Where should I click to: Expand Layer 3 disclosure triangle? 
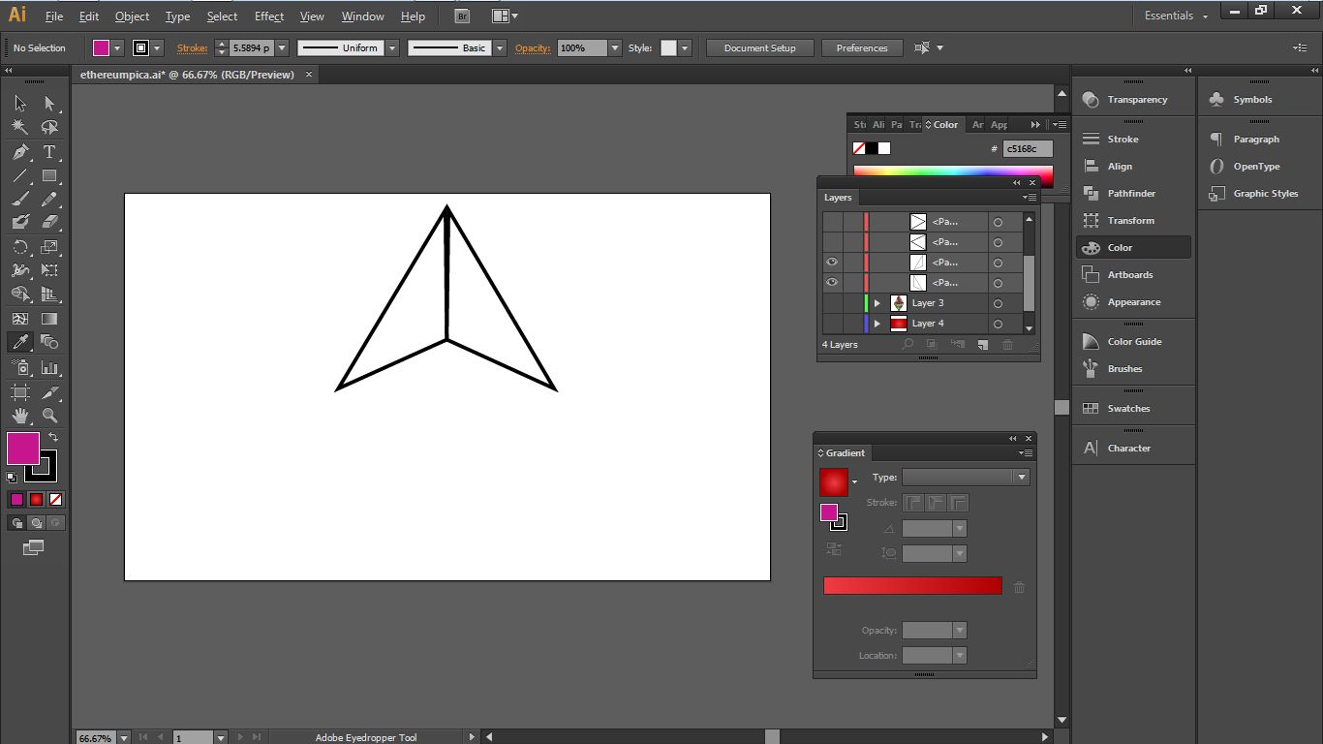click(877, 303)
